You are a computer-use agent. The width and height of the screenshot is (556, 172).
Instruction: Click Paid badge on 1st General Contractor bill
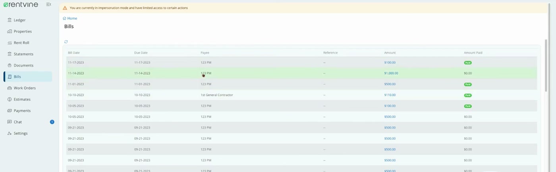pos(468,95)
